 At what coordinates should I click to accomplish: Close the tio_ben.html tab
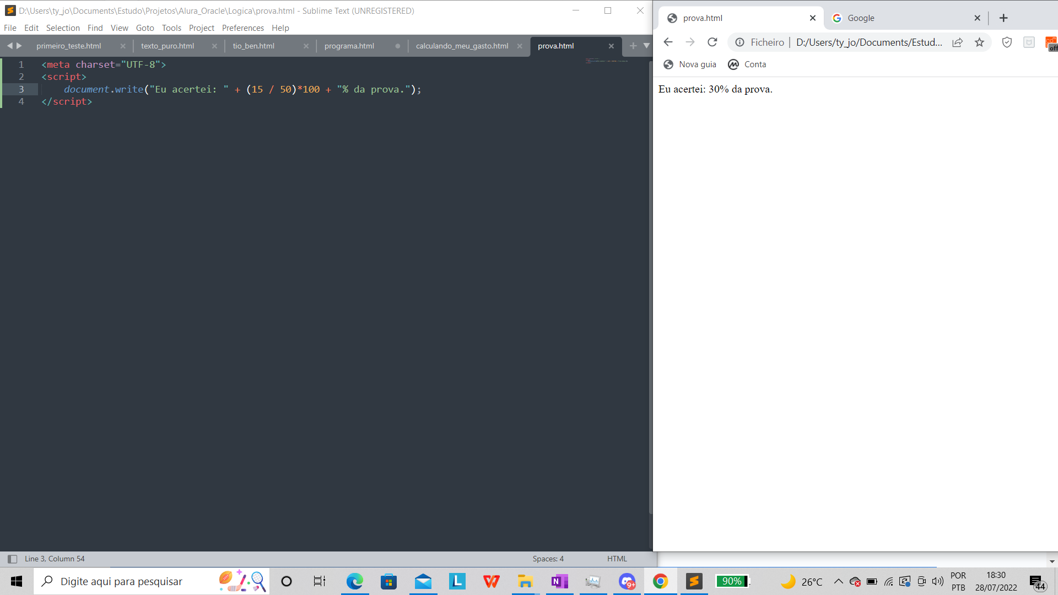pyautogui.click(x=306, y=46)
